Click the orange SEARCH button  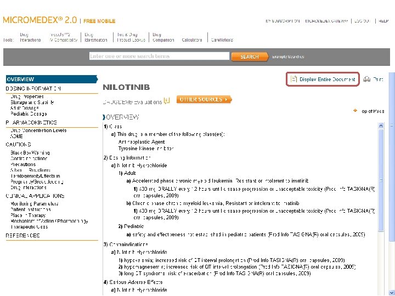pos(250,56)
